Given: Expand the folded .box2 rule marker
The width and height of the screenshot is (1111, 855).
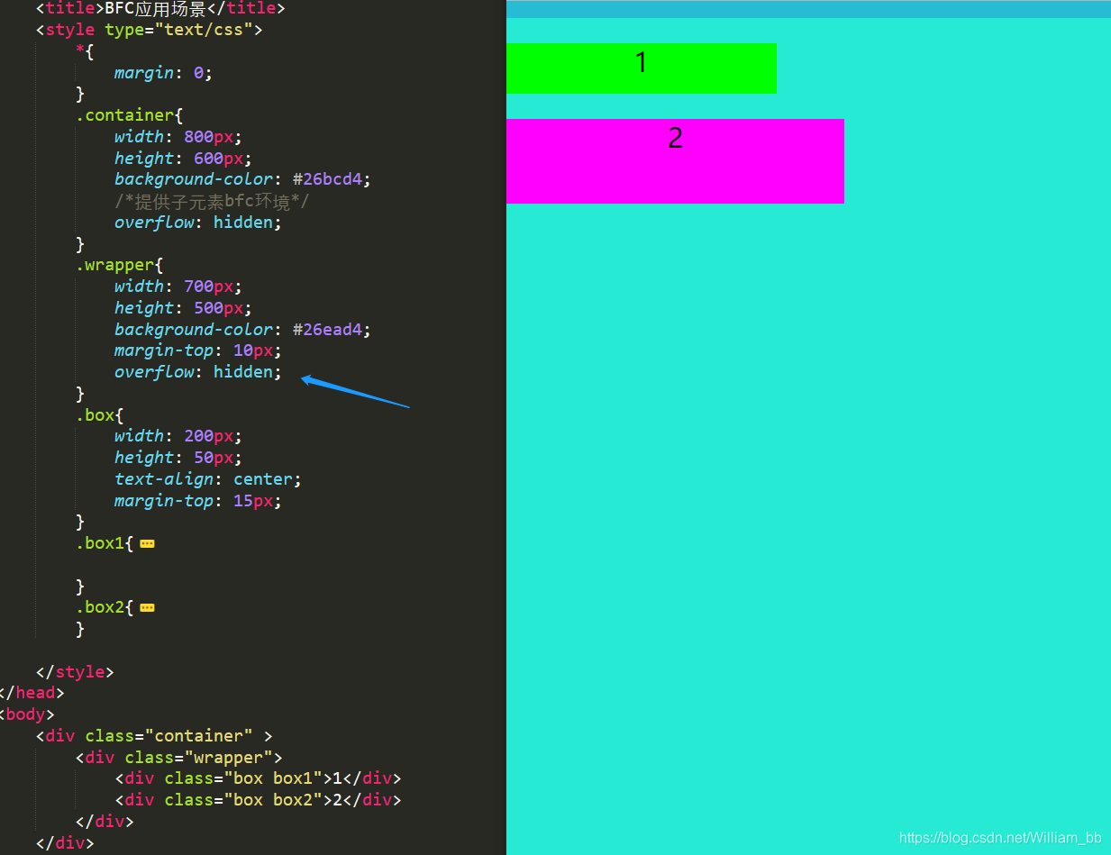Looking at the screenshot, I should (147, 608).
